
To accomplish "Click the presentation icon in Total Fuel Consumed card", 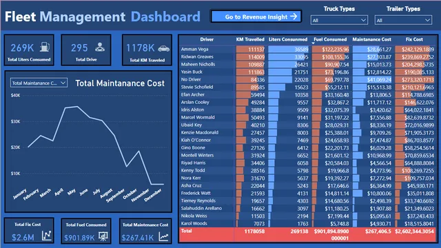I will click(x=103, y=236).
